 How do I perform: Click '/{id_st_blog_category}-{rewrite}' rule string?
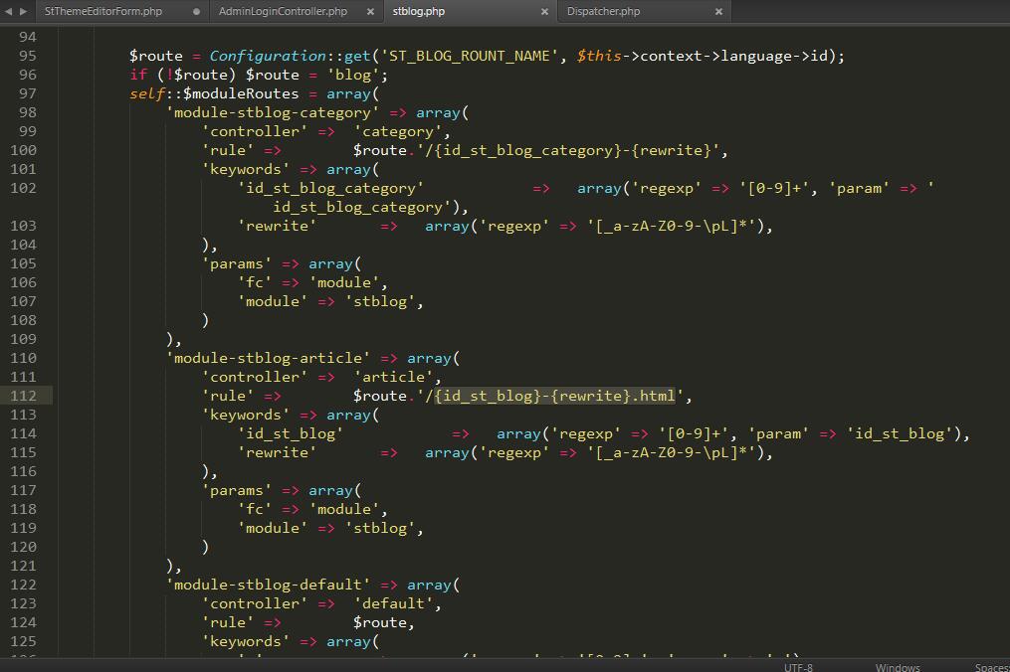[x=567, y=151]
